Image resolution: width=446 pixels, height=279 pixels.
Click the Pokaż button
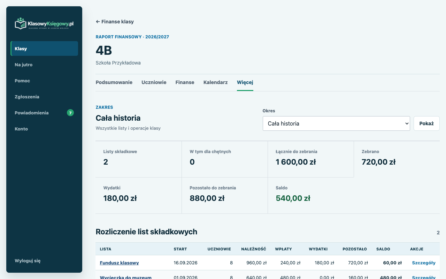click(426, 123)
